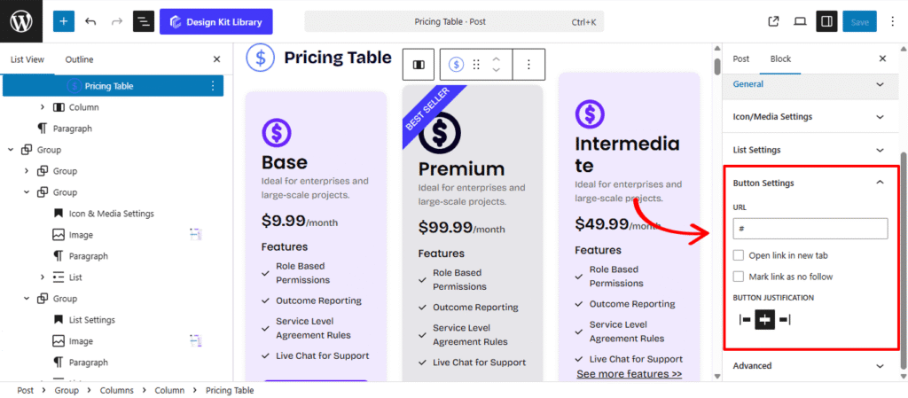Image resolution: width=908 pixels, height=398 pixels.
Task: Open the post preview in new tab icon
Action: 773,21
